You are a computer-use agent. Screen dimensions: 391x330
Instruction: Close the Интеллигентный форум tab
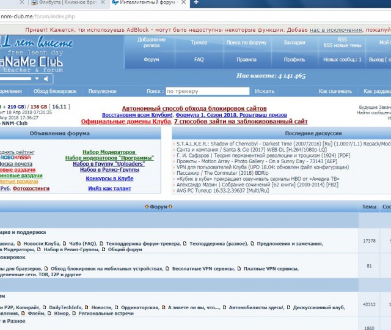[183, 2]
